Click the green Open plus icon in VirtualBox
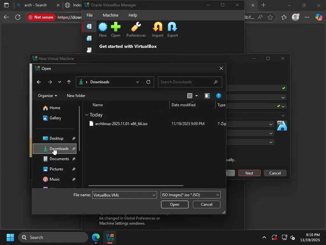The width and height of the screenshot is (326, 245). (x=116, y=30)
